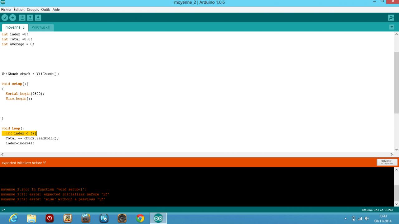Open the Édition menu

[19, 10]
